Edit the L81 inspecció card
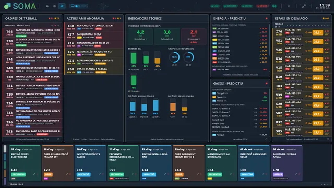Viewport: 334px width, 188px height. pyautogui.click(x=100, y=174)
